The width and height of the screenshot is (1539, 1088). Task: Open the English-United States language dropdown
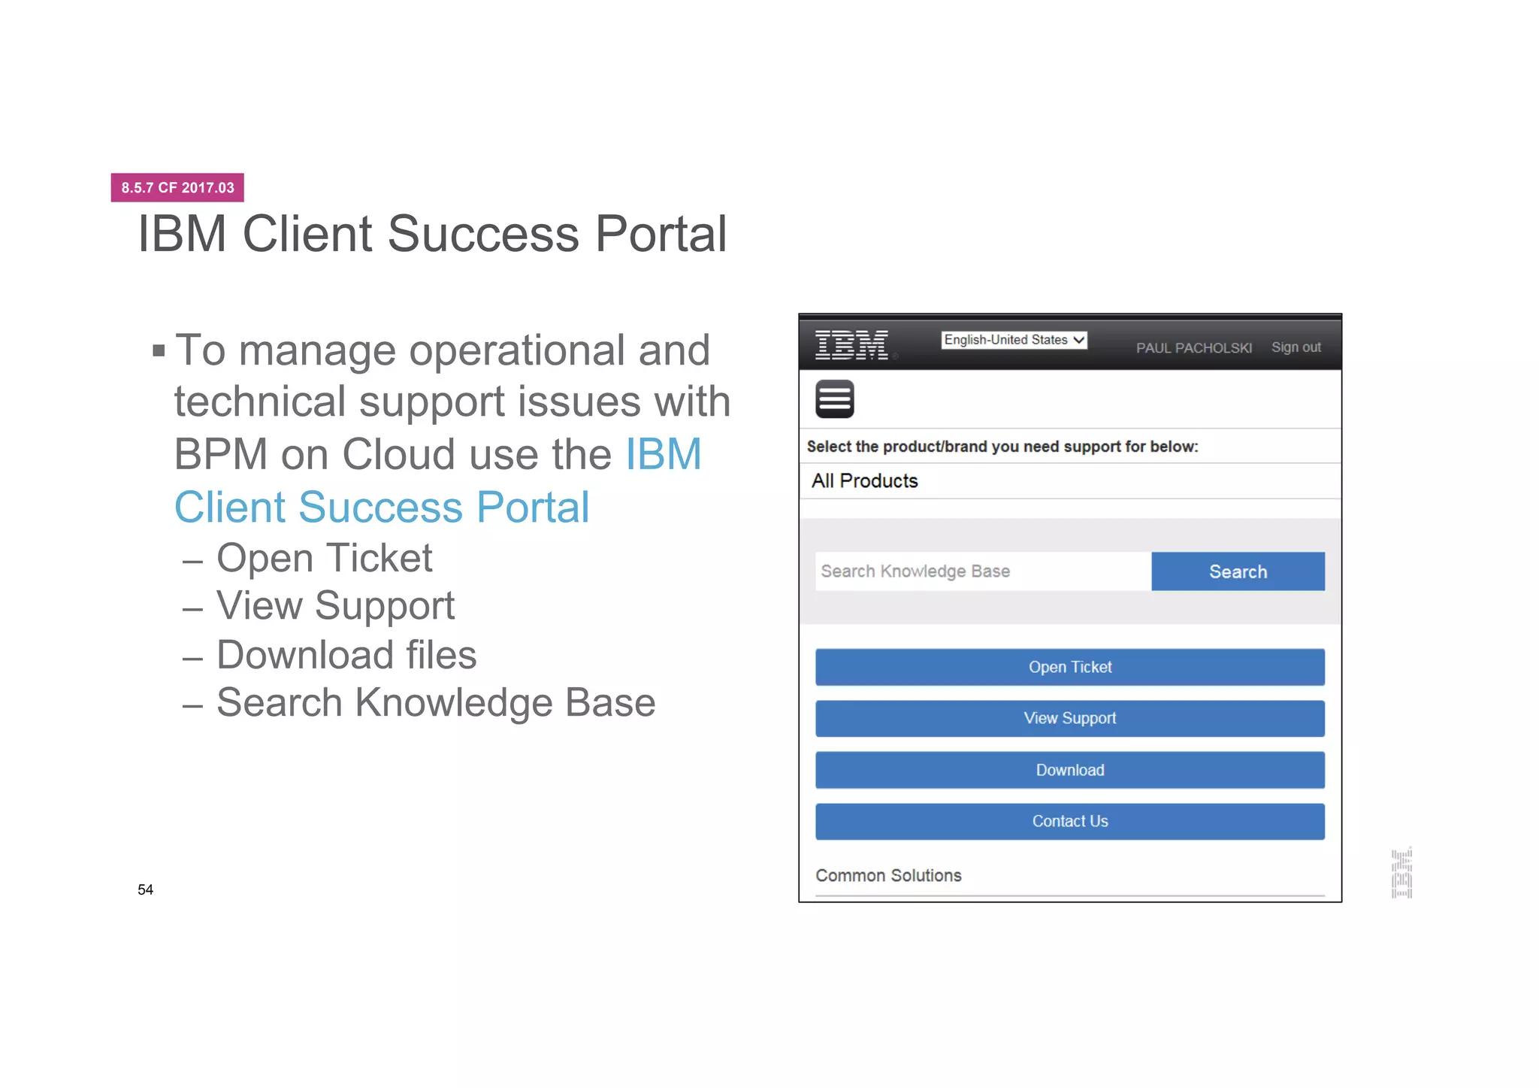pos(1014,340)
